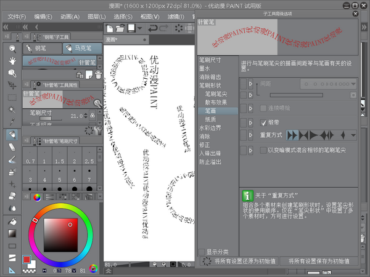Toggle the 连续喷绘 checkbox
This screenshot has width=370, height=277.
pyautogui.click(x=263, y=108)
